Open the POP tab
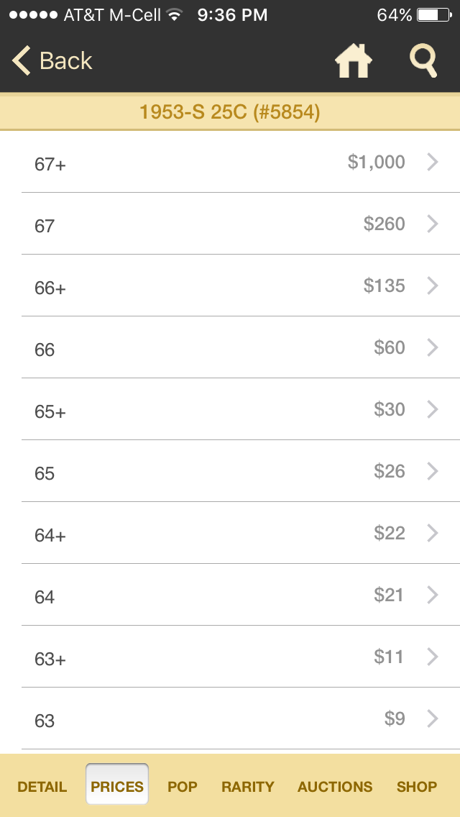This screenshot has height=817, width=460. coord(183,786)
